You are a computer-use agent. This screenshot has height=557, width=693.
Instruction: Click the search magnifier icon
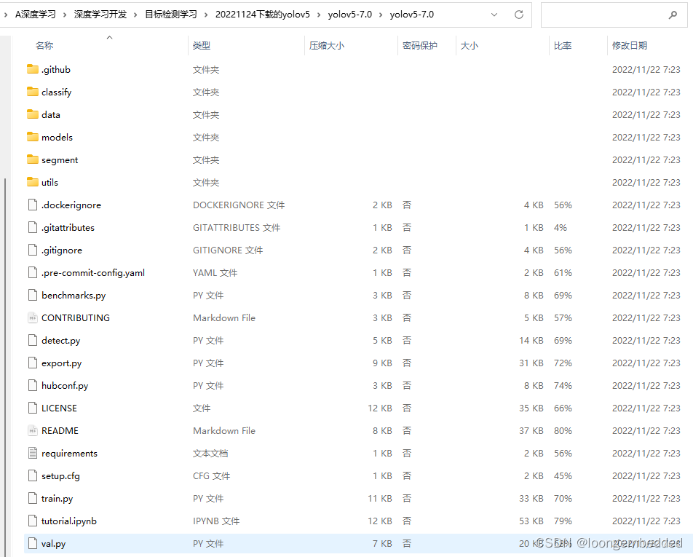coord(673,15)
